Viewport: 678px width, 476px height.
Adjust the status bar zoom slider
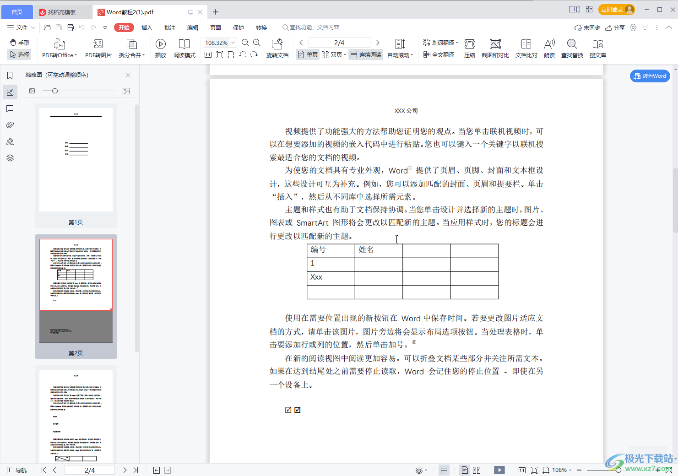point(618,470)
